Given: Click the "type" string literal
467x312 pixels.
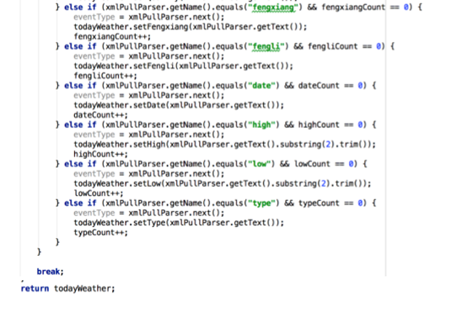Looking at the screenshot, I should click(261, 204).
